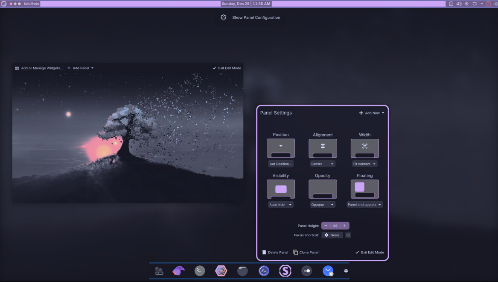Open the system monitor dock icon
The height and width of the screenshot is (282, 498).
[x=264, y=270]
